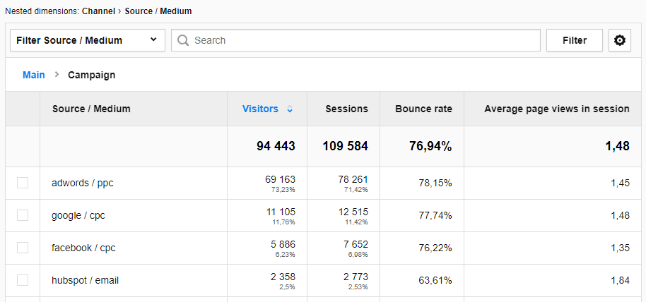
Task: Select the Campaign breadcrumb item
Action: [91, 75]
